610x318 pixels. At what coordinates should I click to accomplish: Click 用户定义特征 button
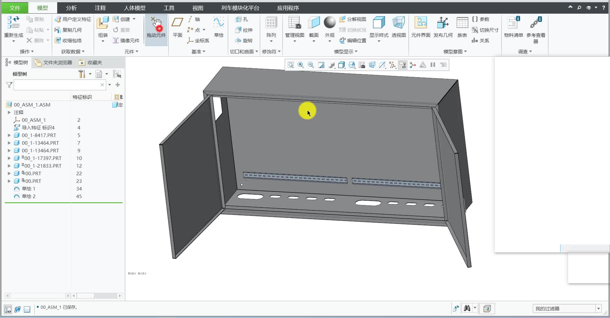[x=73, y=19]
